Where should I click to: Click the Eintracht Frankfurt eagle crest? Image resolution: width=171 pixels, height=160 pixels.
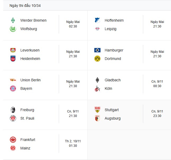pyautogui.click(x=13, y=140)
